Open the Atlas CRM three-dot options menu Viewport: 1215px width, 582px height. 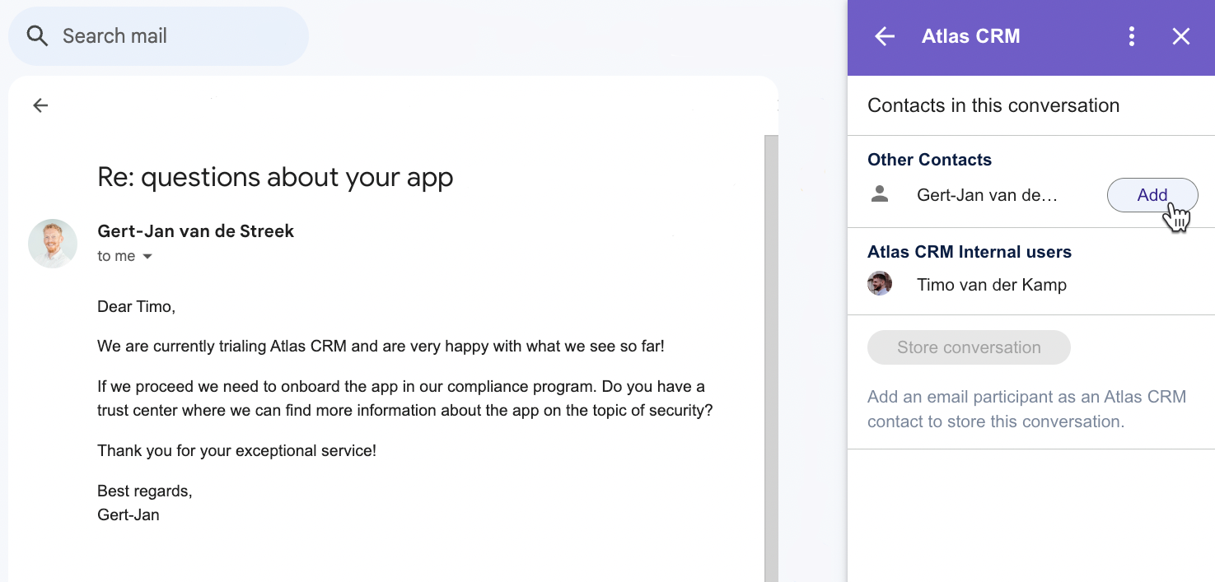tap(1132, 36)
